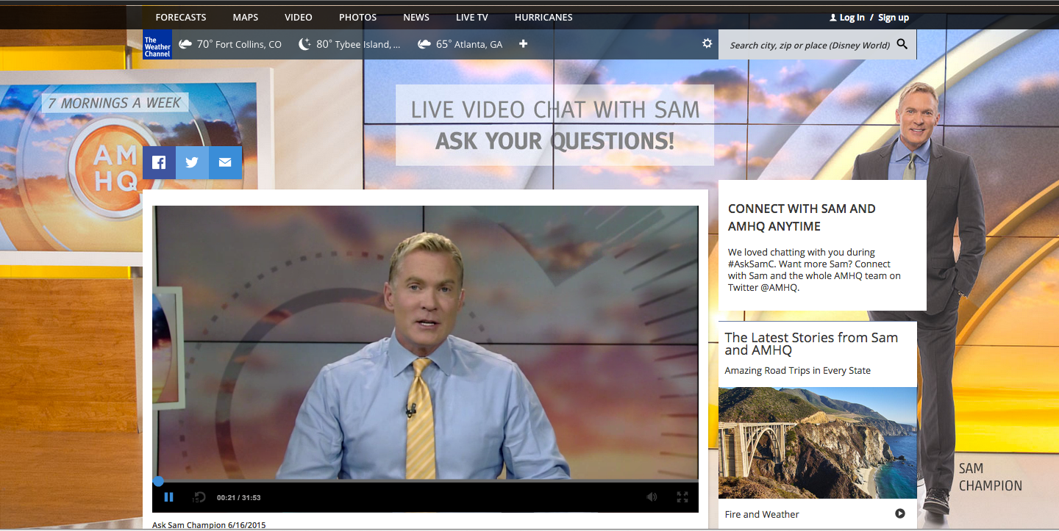Add a new location with plus icon
The image size is (1059, 531).
click(523, 44)
